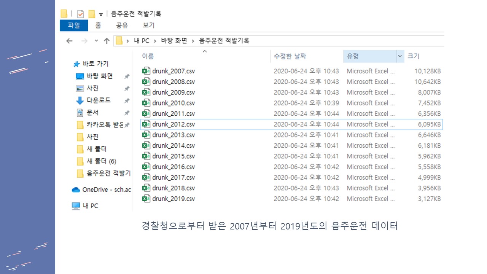Expand the chevron after 내 PC in path
This screenshot has width=487, height=274.
pyautogui.click(x=155, y=41)
